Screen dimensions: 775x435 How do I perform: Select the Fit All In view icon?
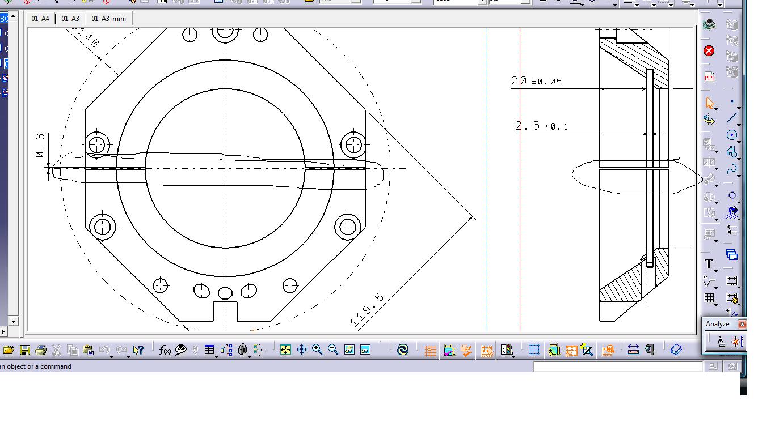pos(285,350)
